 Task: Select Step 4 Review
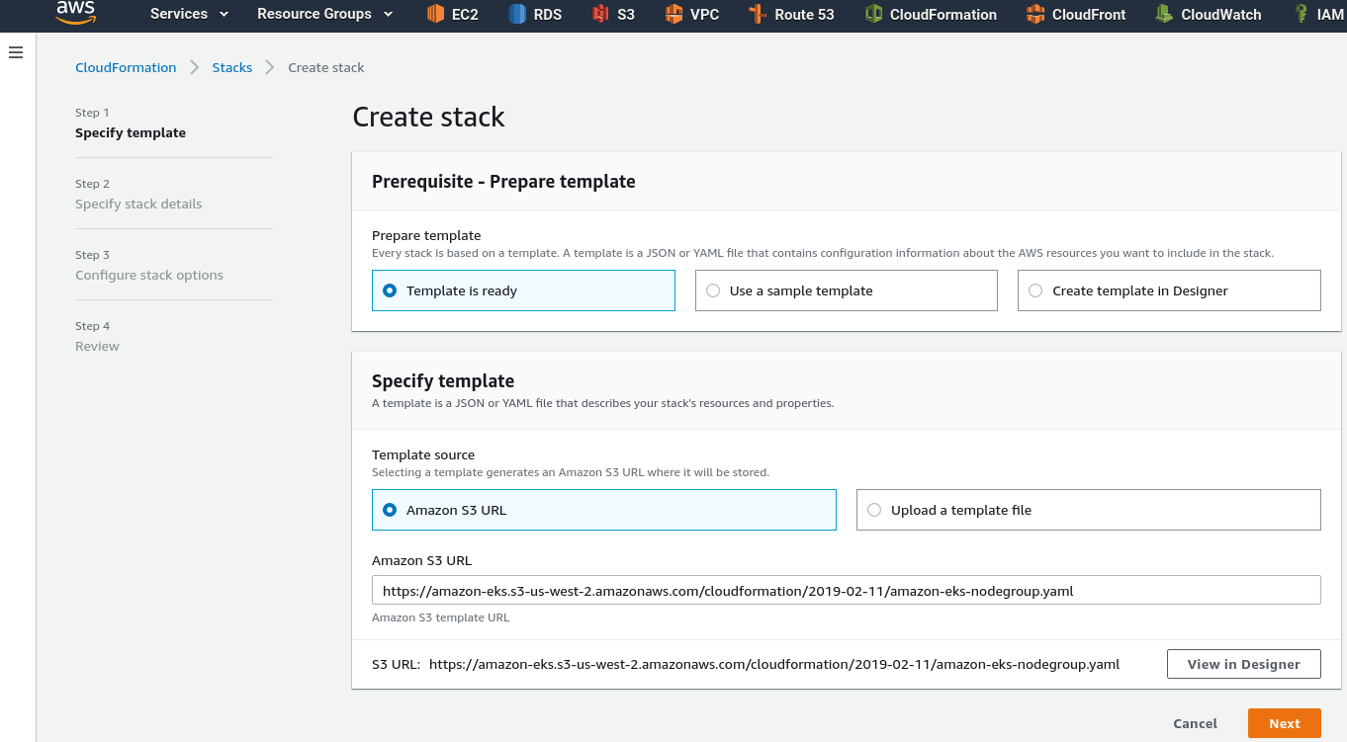click(97, 337)
